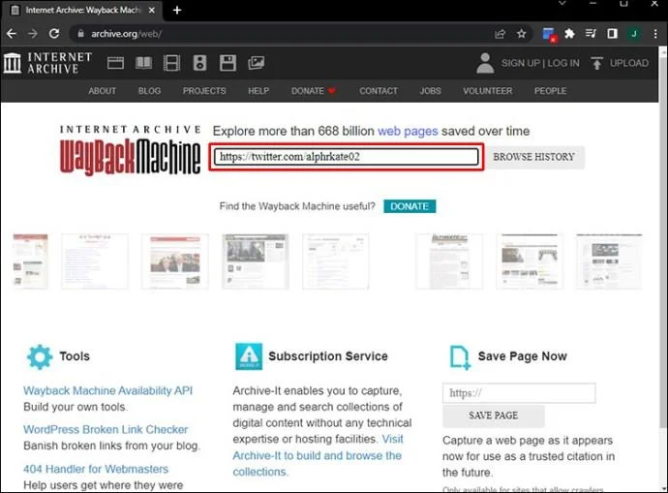668x493 pixels.
Task: Open the JOBS menu item
Action: click(x=430, y=91)
